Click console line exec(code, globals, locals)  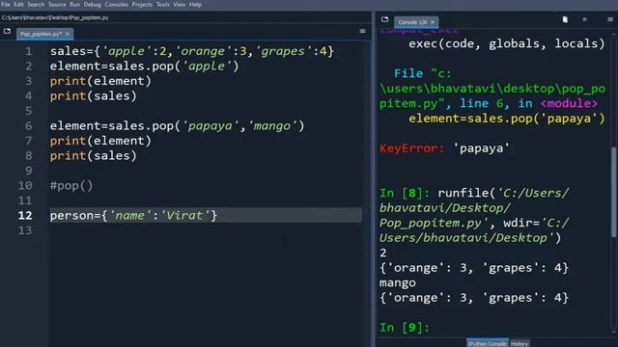(x=506, y=43)
